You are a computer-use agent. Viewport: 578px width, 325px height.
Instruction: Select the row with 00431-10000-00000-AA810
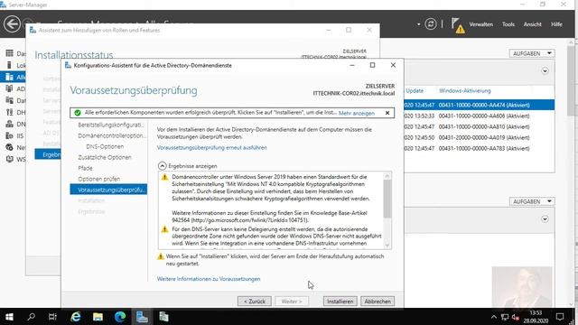(x=479, y=126)
